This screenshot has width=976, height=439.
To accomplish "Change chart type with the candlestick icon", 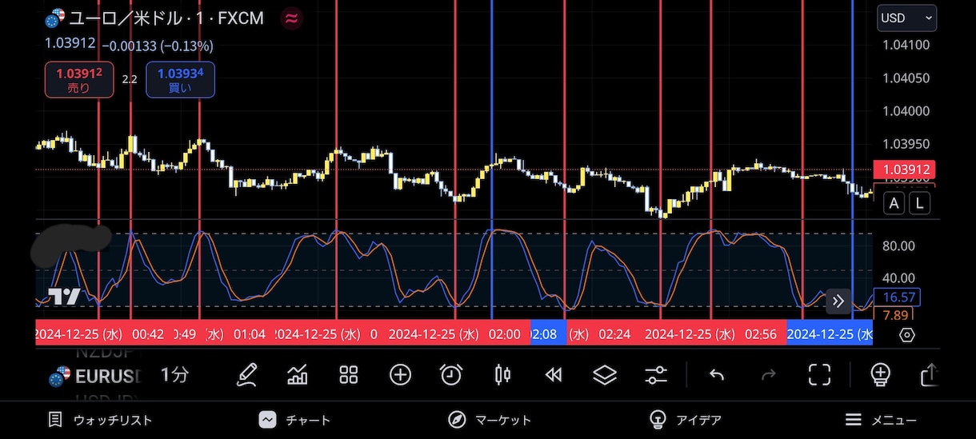I will click(x=502, y=374).
